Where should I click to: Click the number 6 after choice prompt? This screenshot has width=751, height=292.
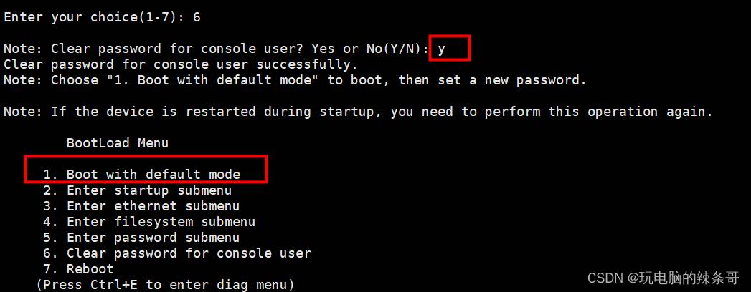click(x=197, y=18)
